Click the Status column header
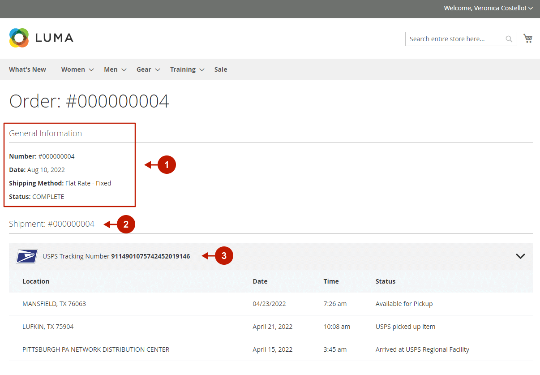 click(x=385, y=281)
